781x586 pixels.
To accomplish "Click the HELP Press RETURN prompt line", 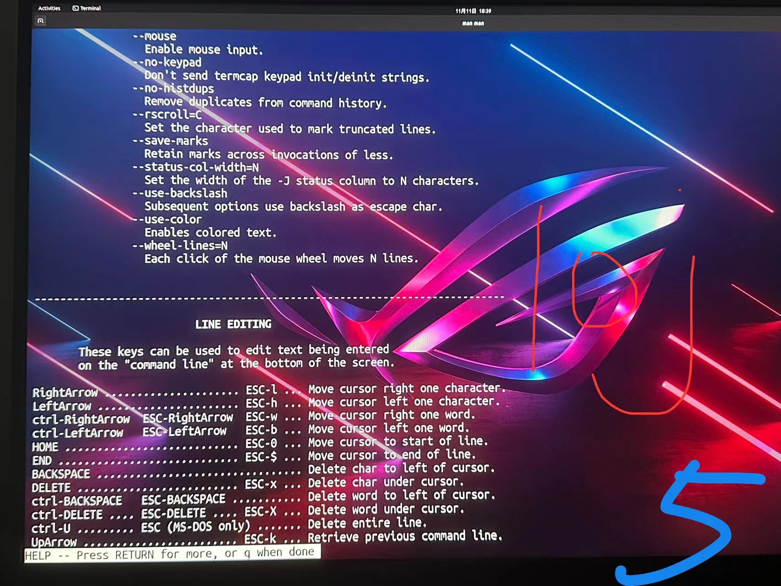I will coord(172,554).
